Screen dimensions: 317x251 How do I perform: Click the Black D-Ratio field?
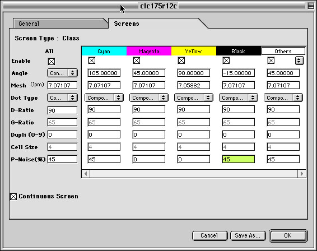click(239, 109)
